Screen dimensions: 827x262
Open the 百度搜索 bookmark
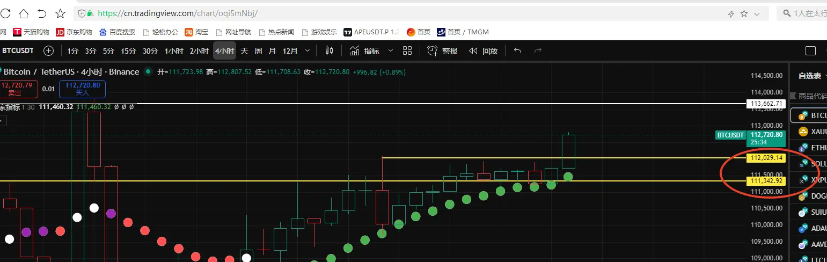tap(117, 32)
